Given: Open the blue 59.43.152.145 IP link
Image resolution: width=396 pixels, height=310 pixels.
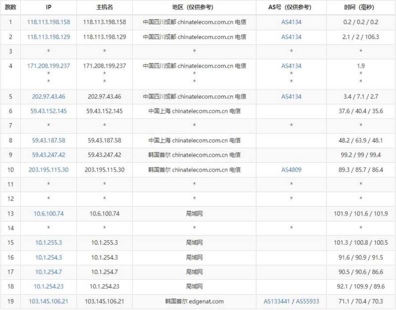Looking at the screenshot, I should point(49,111).
